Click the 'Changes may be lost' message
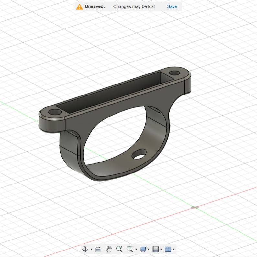This screenshot has height=257, width=257. 134,6
